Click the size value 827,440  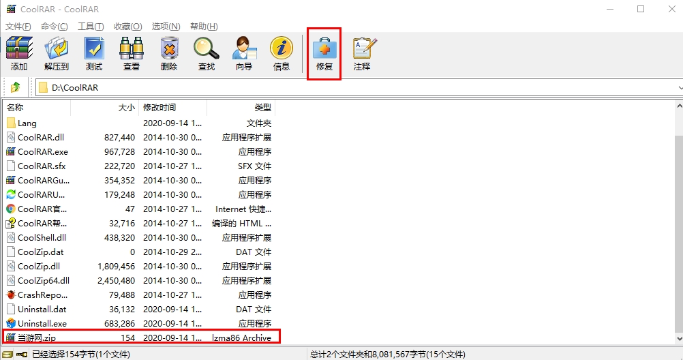point(119,137)
